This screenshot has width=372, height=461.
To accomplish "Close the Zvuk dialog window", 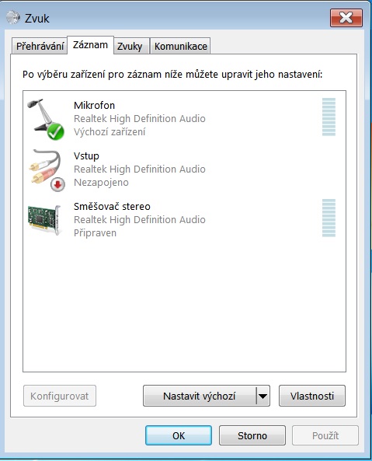I will pyautogui.click(x=346, y=18).
